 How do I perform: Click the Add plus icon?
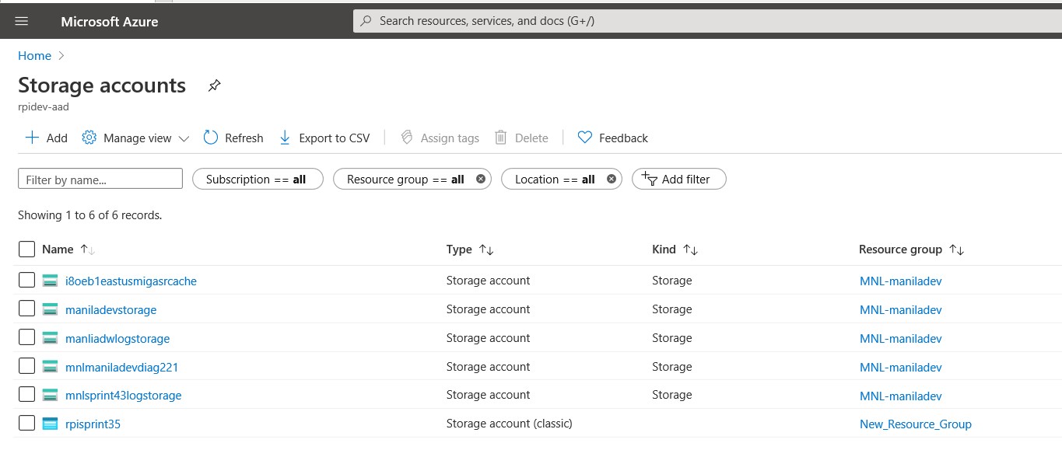[32, 138]
